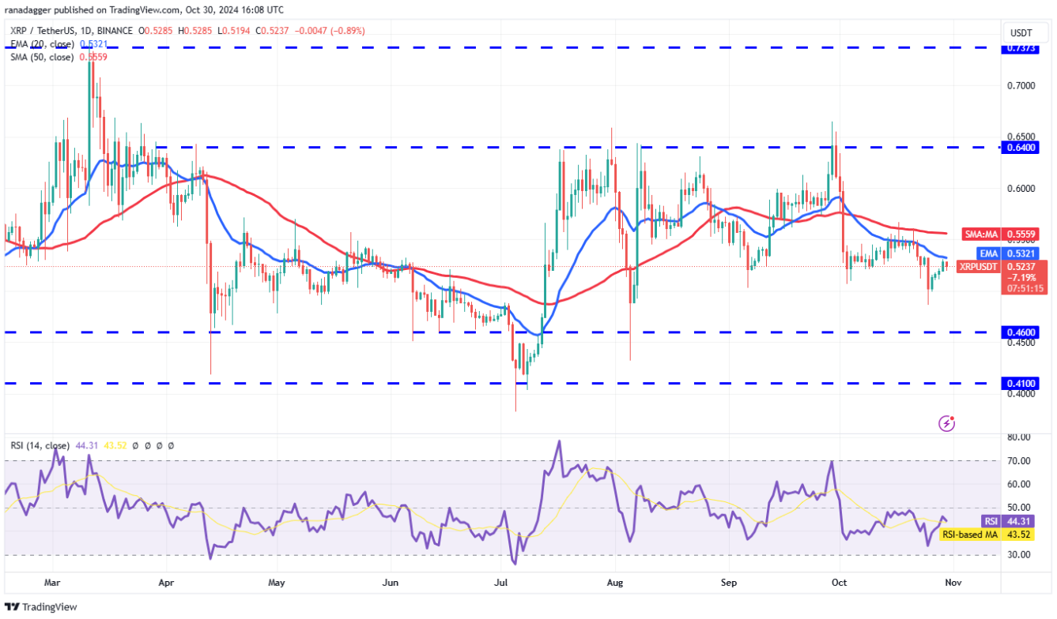Select the RSI (14, close) indicator legend
The width and height of the screenshot is (1057, 619).
[40, 446]
